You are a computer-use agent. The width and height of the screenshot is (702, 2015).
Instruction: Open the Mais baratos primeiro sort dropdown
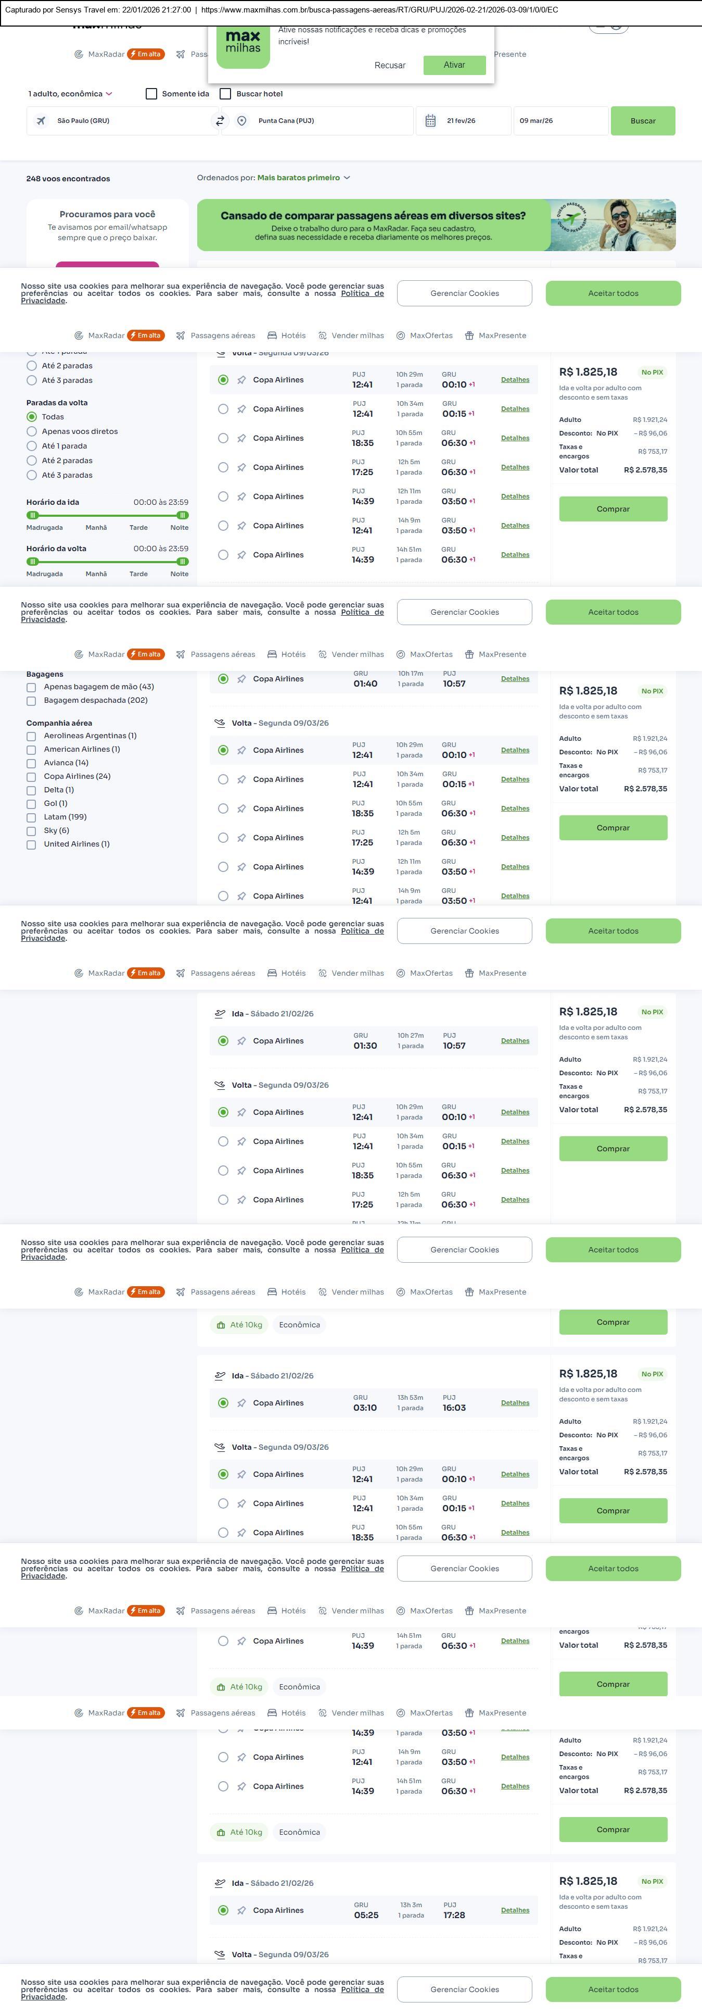(303, 178)
